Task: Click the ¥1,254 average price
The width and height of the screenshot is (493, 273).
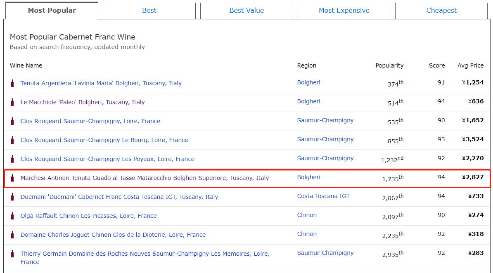Action: 473,82
